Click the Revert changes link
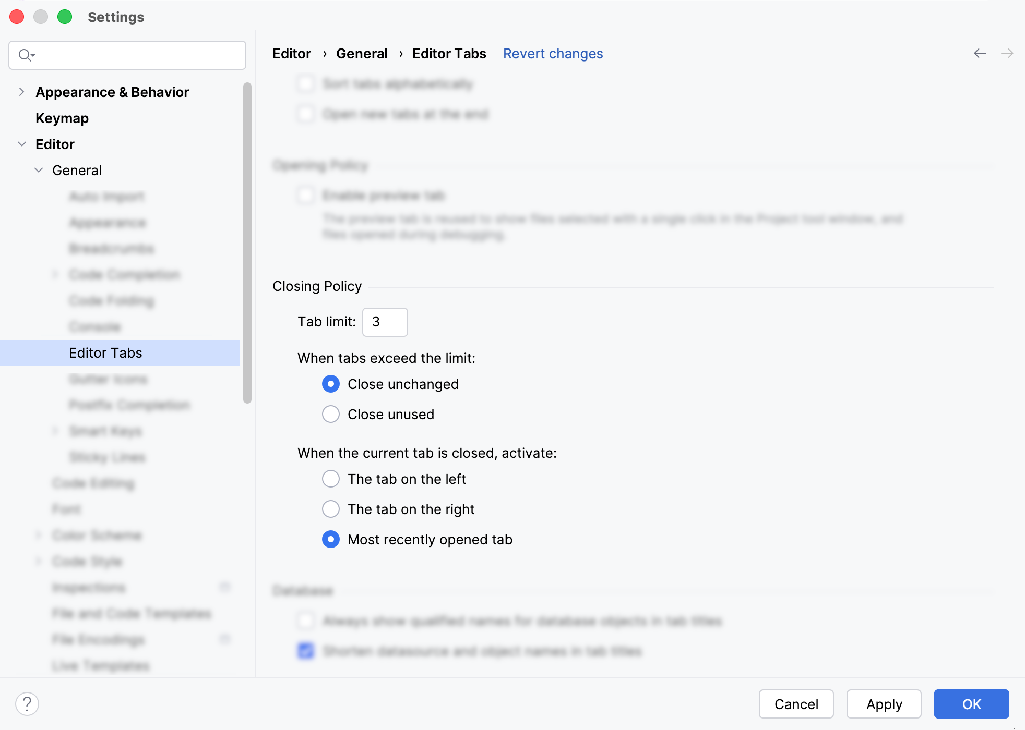 coord(553,54)
